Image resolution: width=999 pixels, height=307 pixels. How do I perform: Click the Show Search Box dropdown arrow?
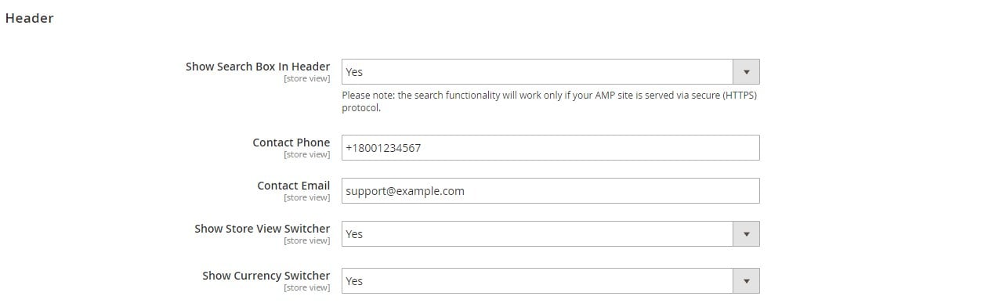click(746, 72)
